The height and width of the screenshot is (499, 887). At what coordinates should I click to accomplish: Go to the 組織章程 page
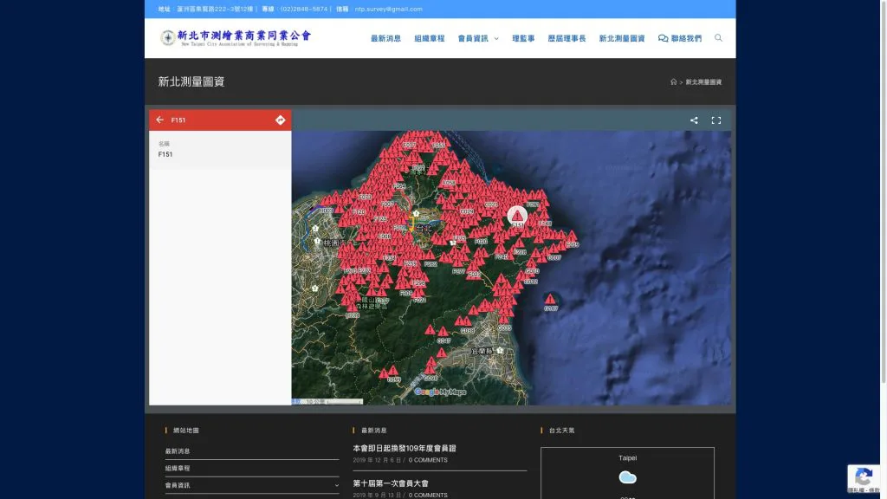point(429,39)
